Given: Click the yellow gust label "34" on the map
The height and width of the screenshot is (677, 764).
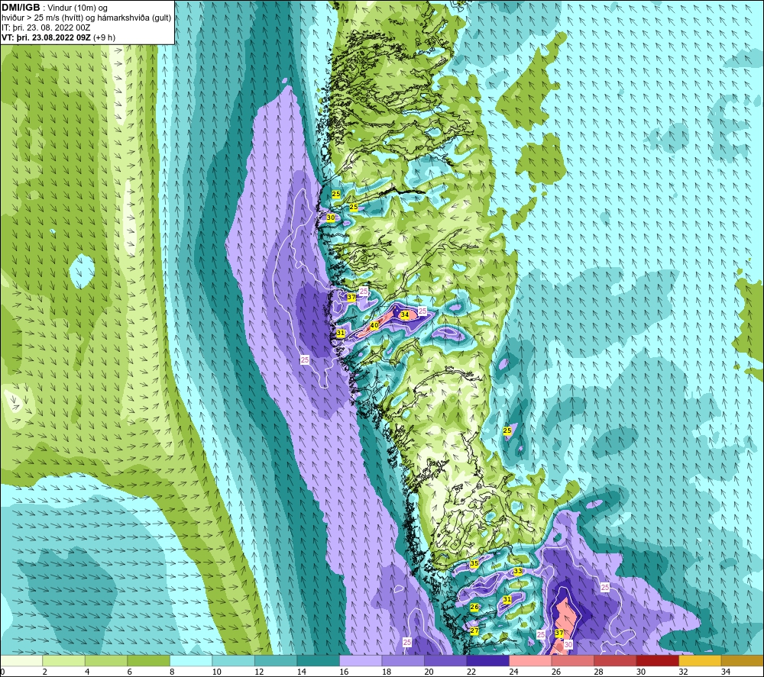Looking at the screenshot, I should pos(404,315).
